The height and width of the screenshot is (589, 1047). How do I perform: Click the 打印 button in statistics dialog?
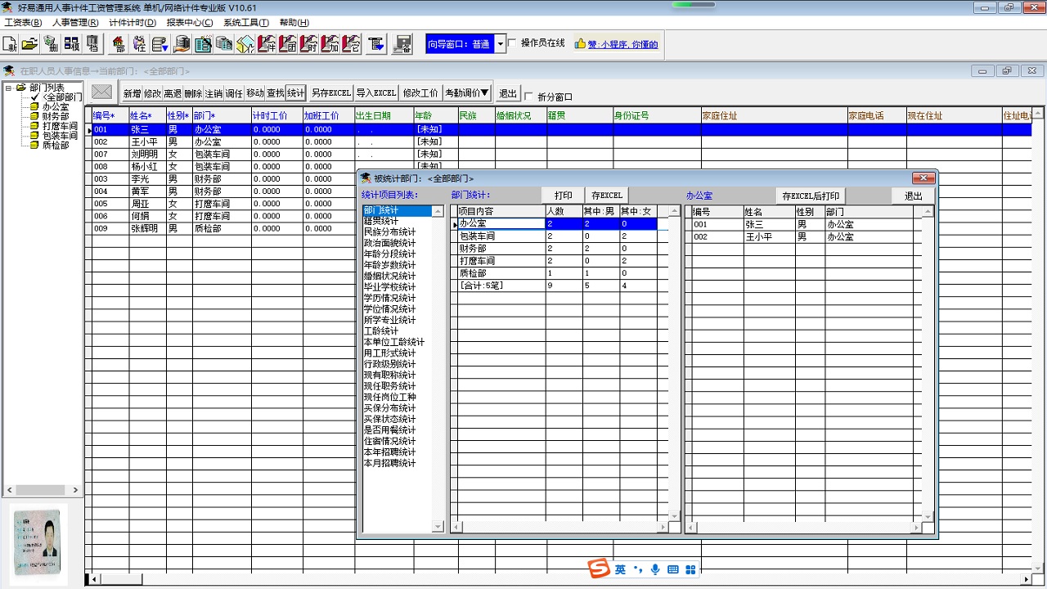click(563, 196)
